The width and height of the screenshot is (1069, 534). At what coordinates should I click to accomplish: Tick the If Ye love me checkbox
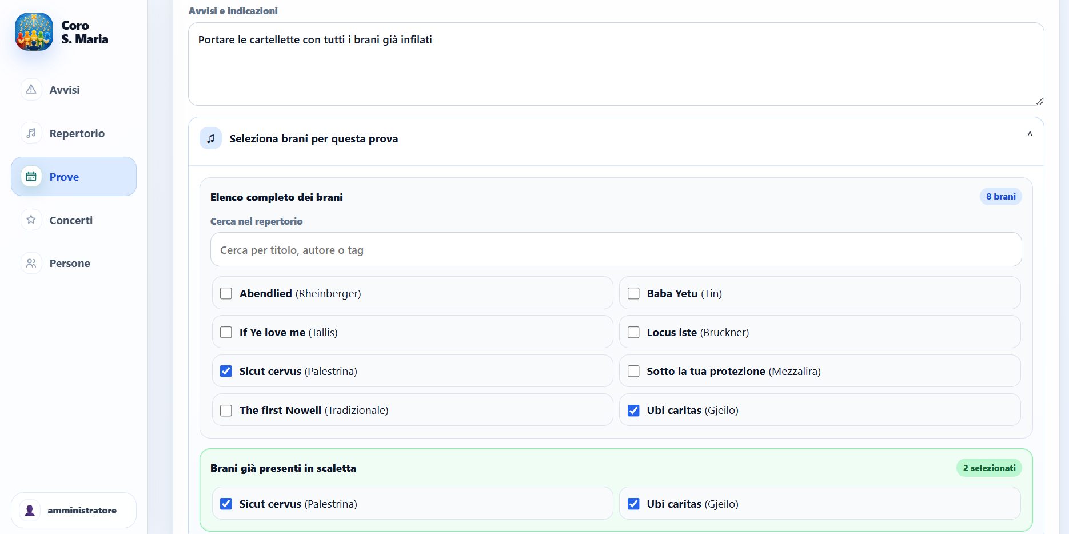[226, 332]
